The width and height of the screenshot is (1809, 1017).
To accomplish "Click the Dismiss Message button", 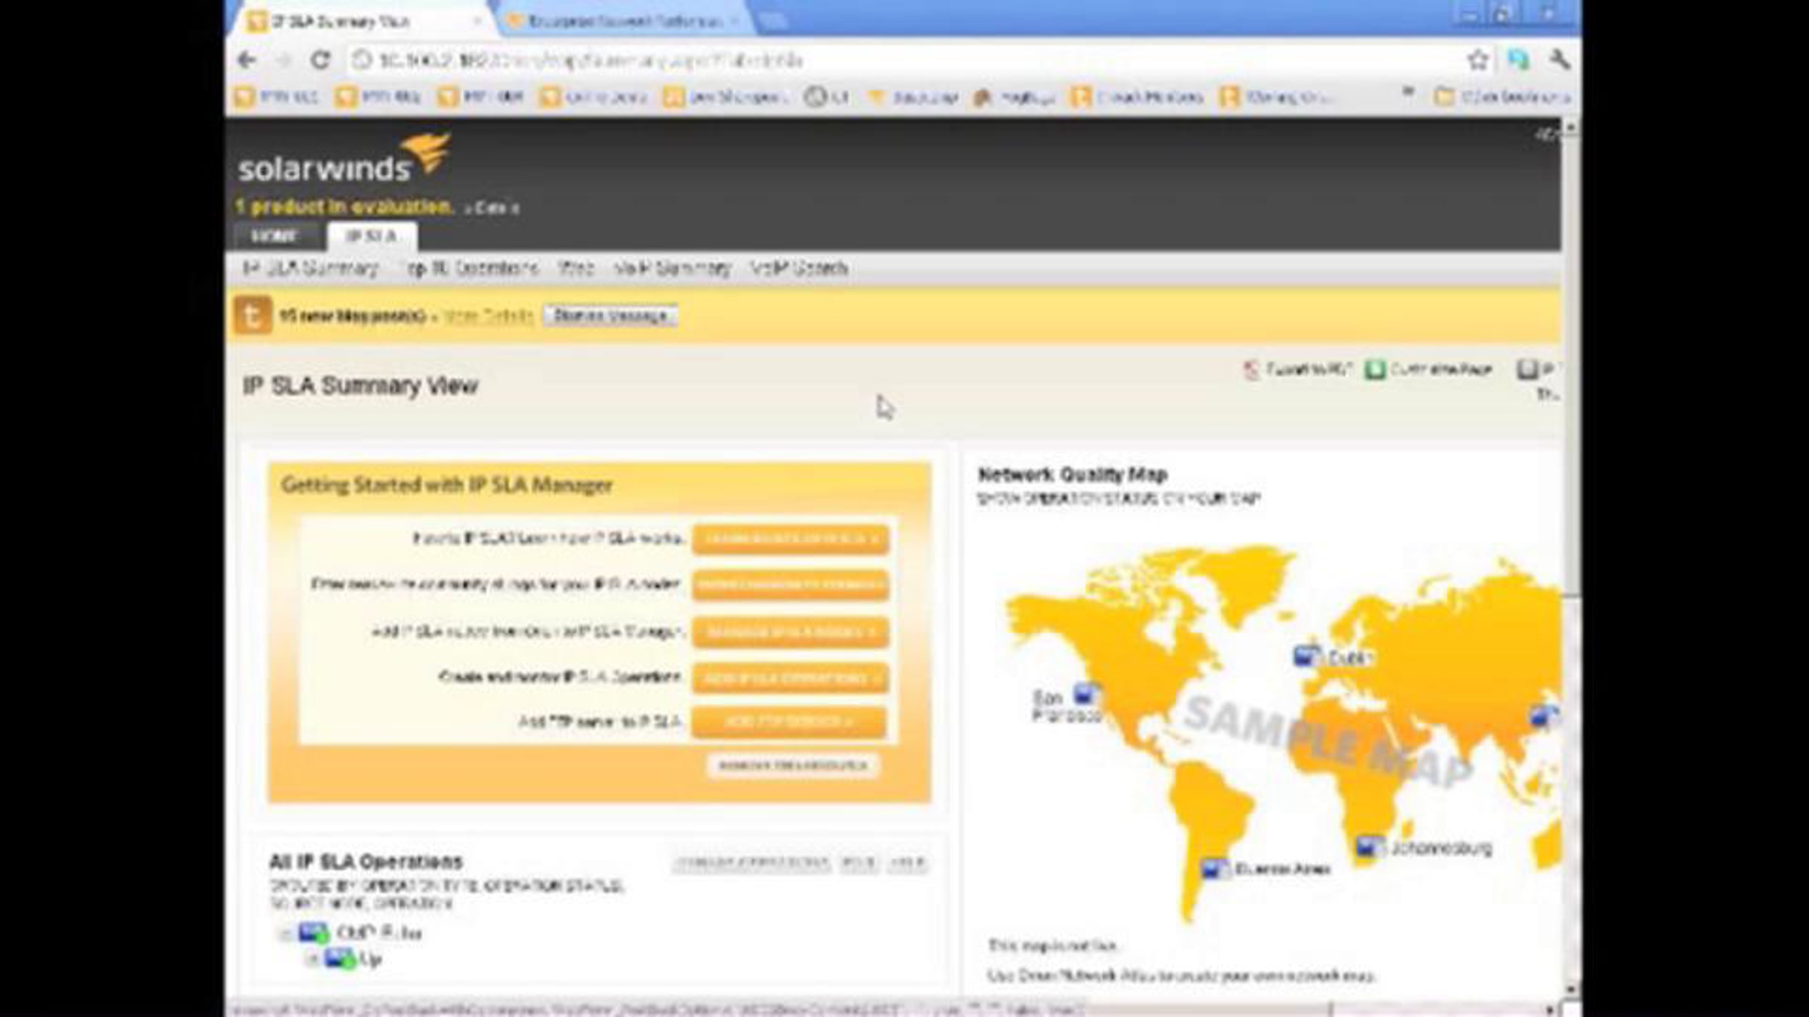I will tap(611, 316).
